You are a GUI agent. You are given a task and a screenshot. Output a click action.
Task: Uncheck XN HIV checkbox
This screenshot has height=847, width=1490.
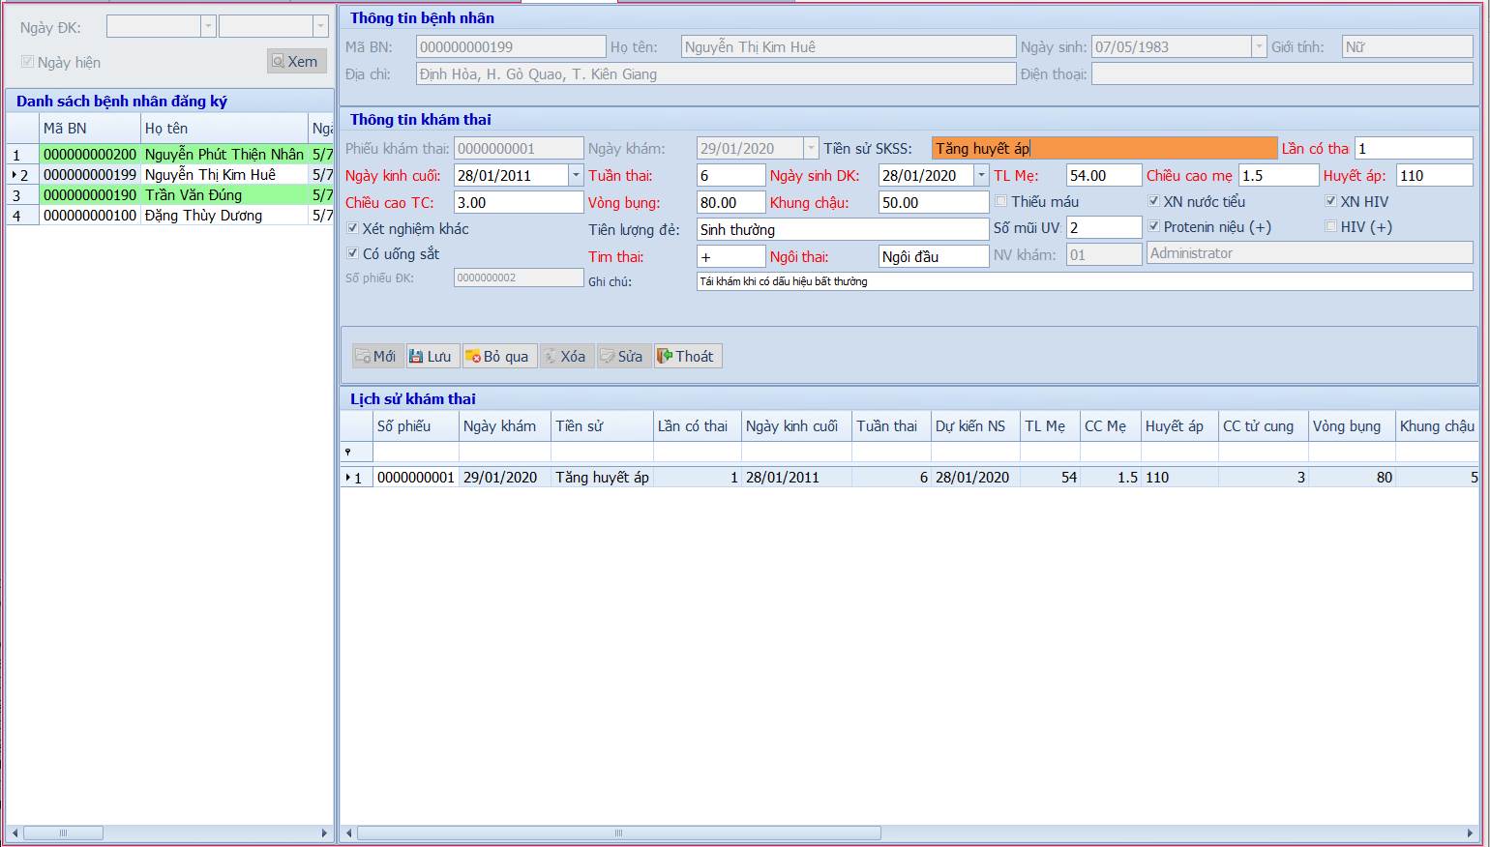[1331, 201]
